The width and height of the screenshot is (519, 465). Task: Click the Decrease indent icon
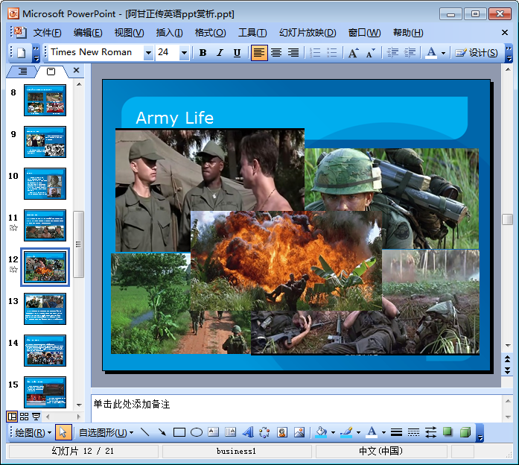click(x=392, y=53)
